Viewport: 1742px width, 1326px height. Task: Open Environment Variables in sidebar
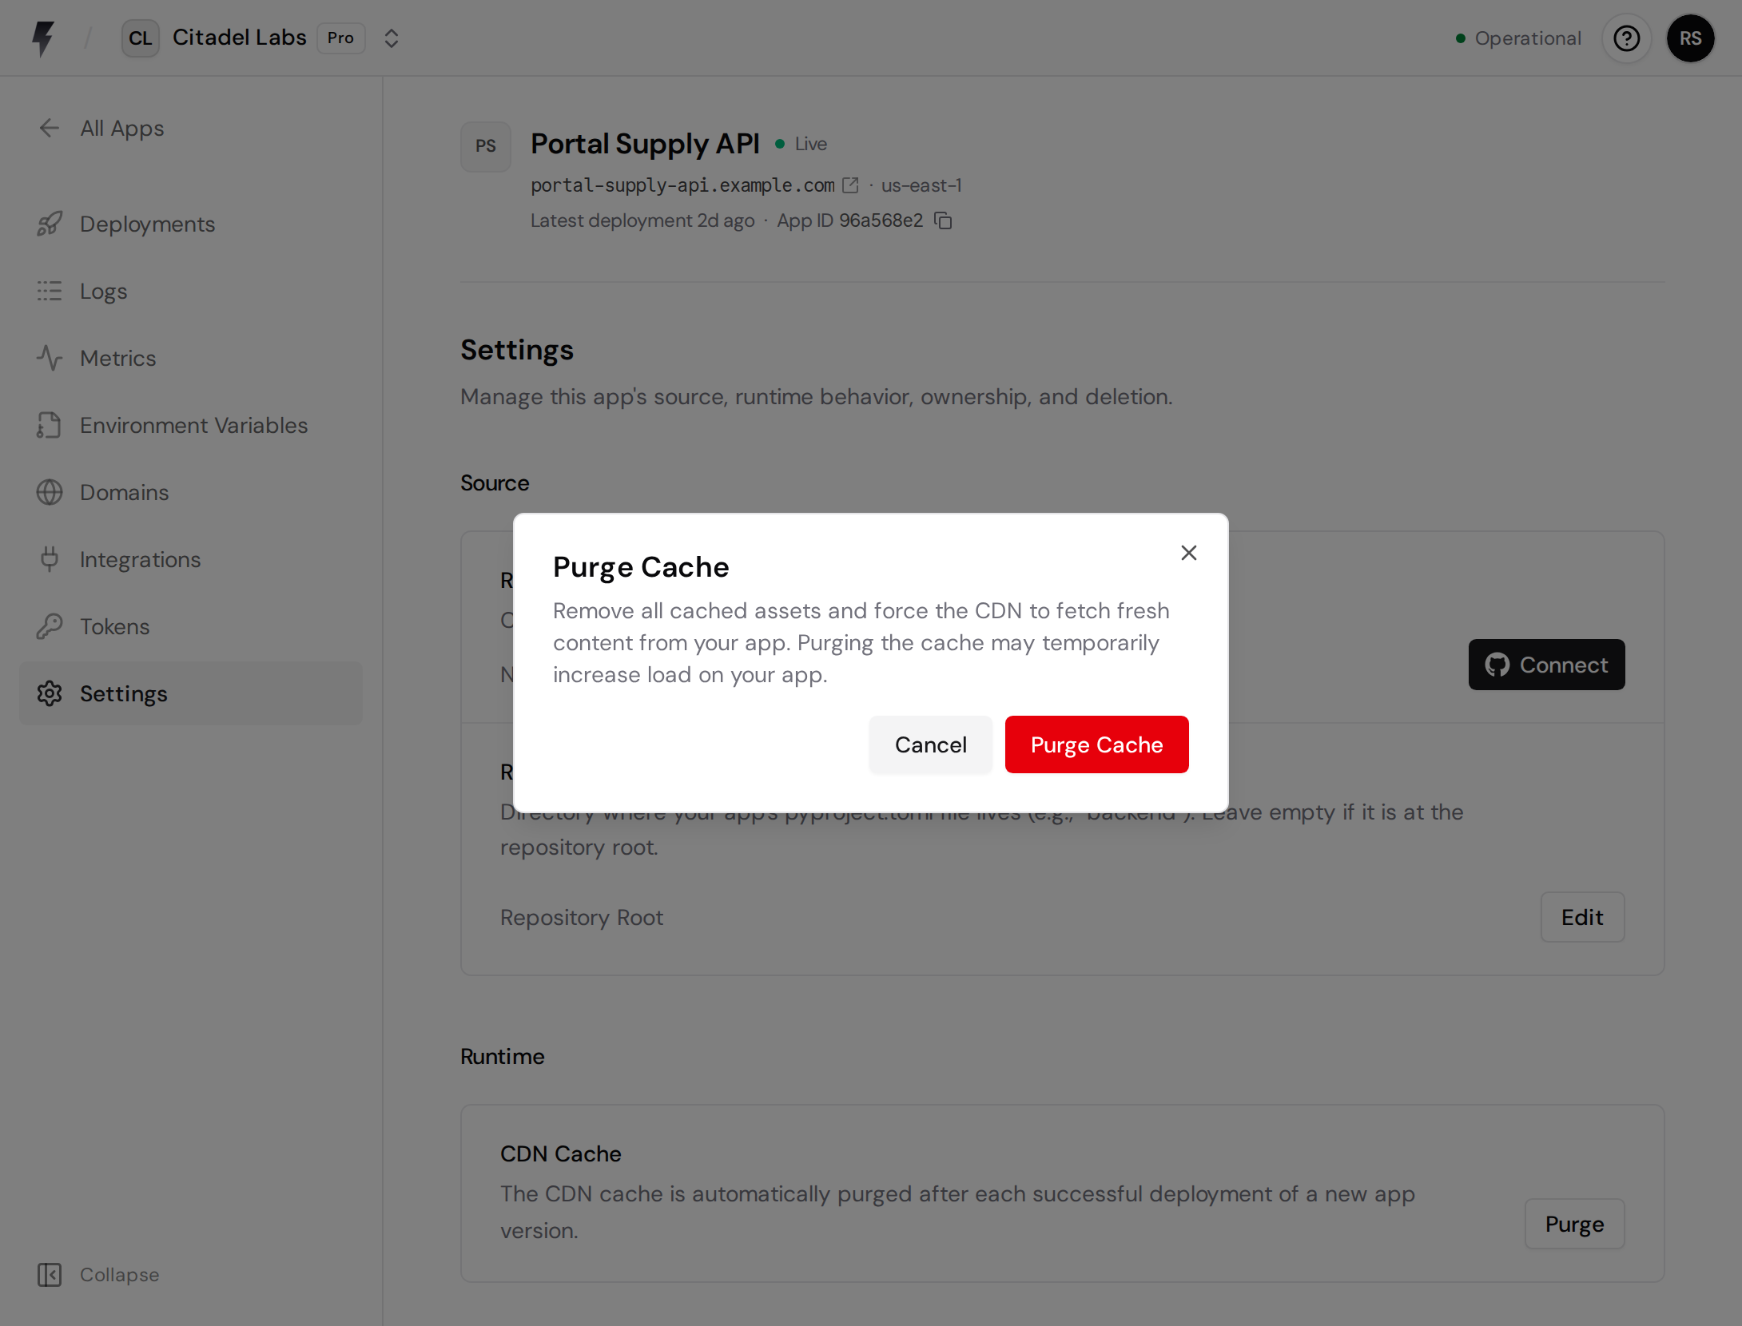point(191,425)
